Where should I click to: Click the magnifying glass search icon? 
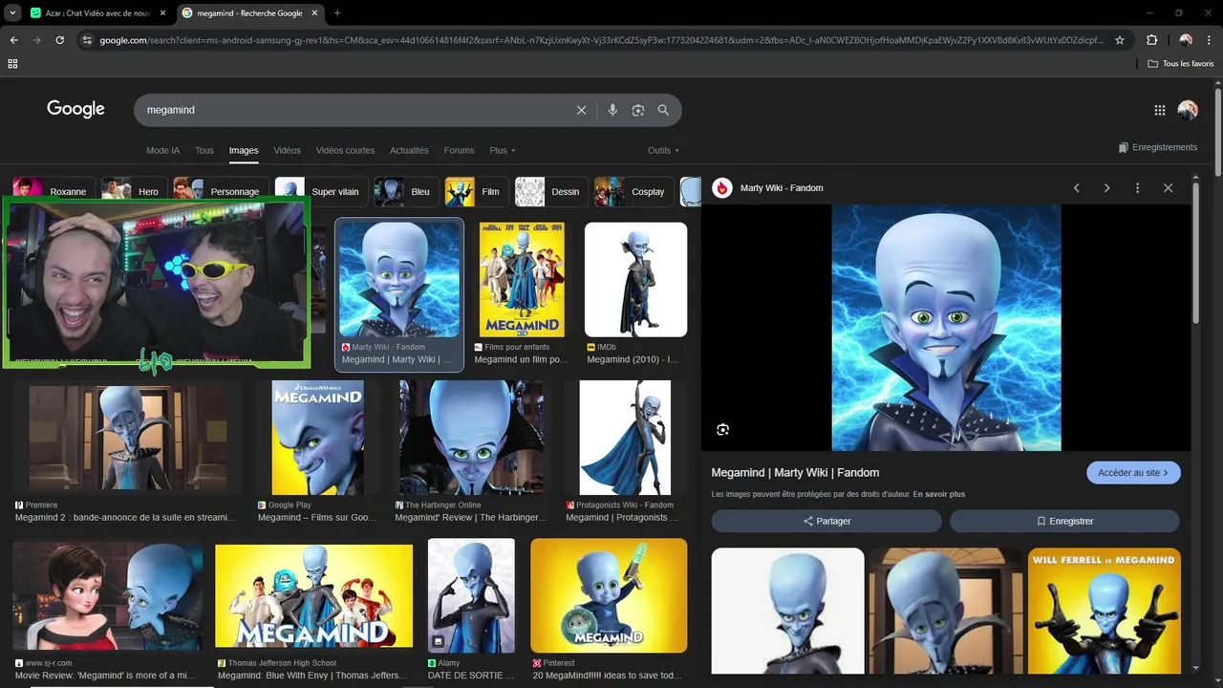coord(663,110)
